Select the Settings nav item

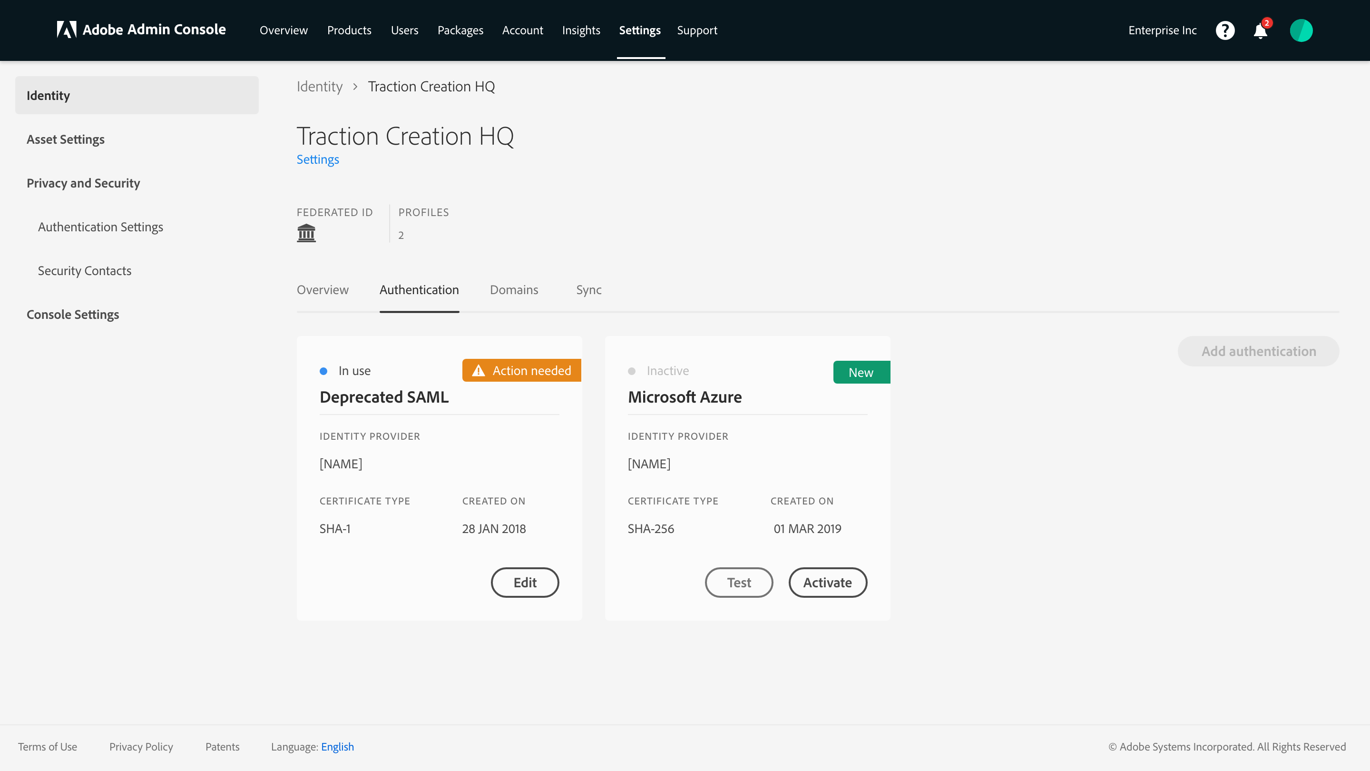[x=640, y=30]
